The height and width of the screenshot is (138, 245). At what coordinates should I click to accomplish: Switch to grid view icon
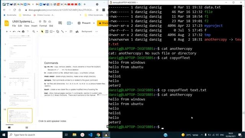pyautogui.click(x=27, y=128)
